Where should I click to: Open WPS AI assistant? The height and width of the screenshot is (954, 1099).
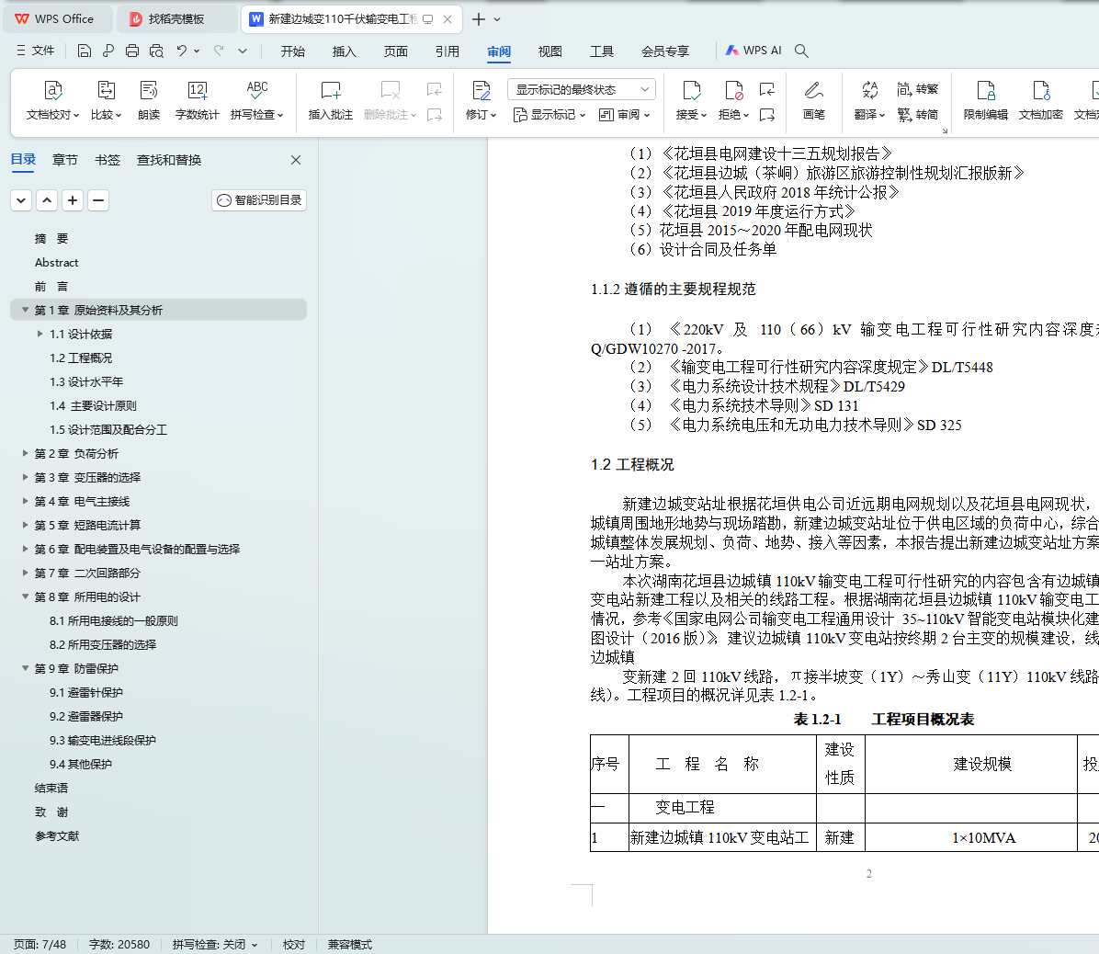[753, 51]
